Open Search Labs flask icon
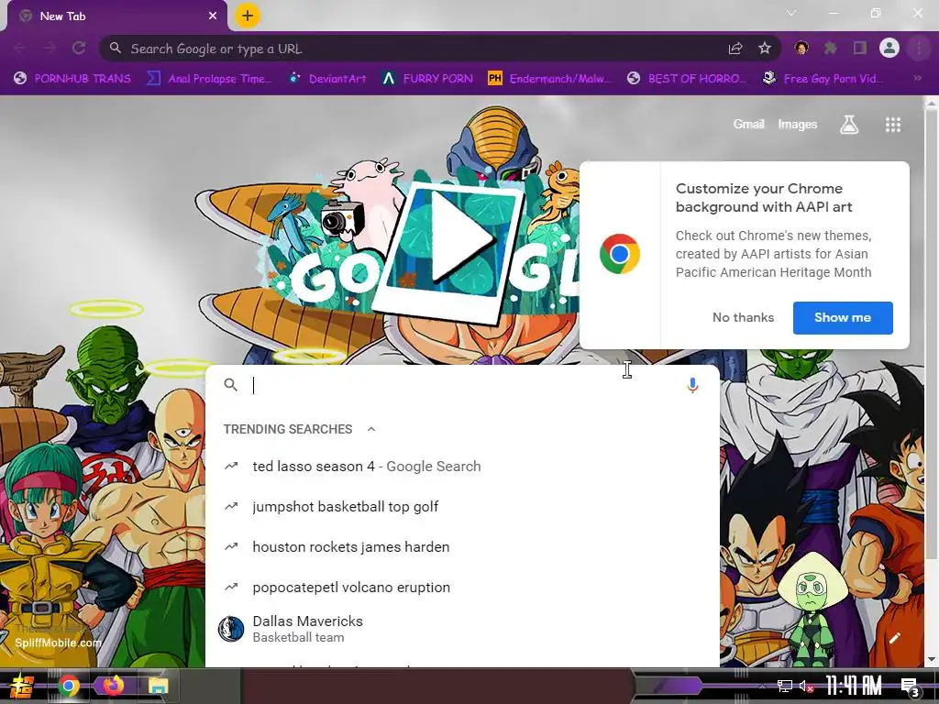Screen dimensions: 939x704 [849, 125]
